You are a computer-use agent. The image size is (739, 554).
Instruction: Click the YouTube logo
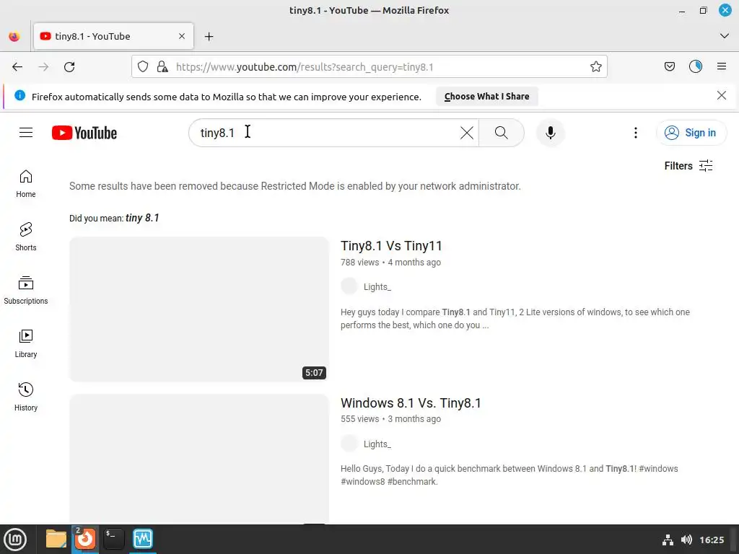coord(84,133)
